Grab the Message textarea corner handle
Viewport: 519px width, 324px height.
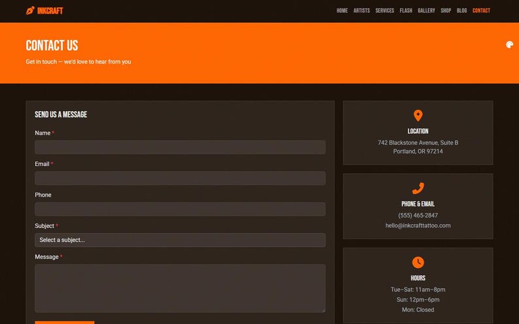pos(324,310)
